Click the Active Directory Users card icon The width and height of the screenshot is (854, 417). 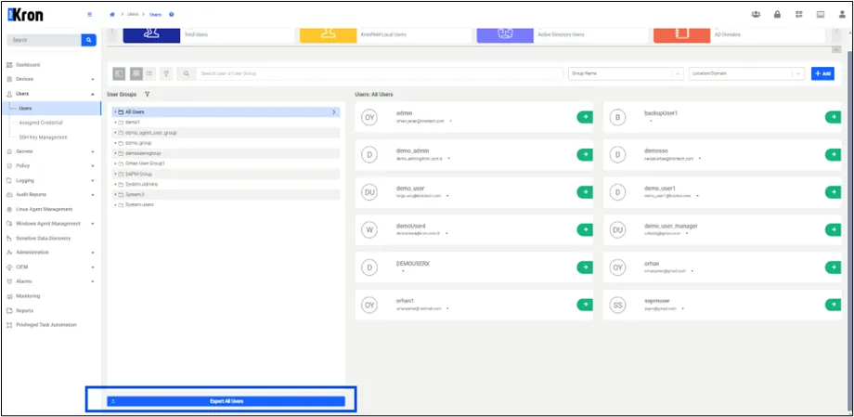point(505,33)
